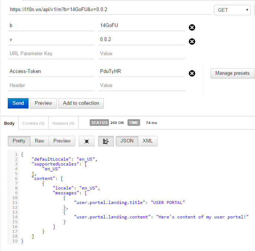
Task: Click the Access-Token header name field
Action: pyautogui.click(x=51, y=72)
